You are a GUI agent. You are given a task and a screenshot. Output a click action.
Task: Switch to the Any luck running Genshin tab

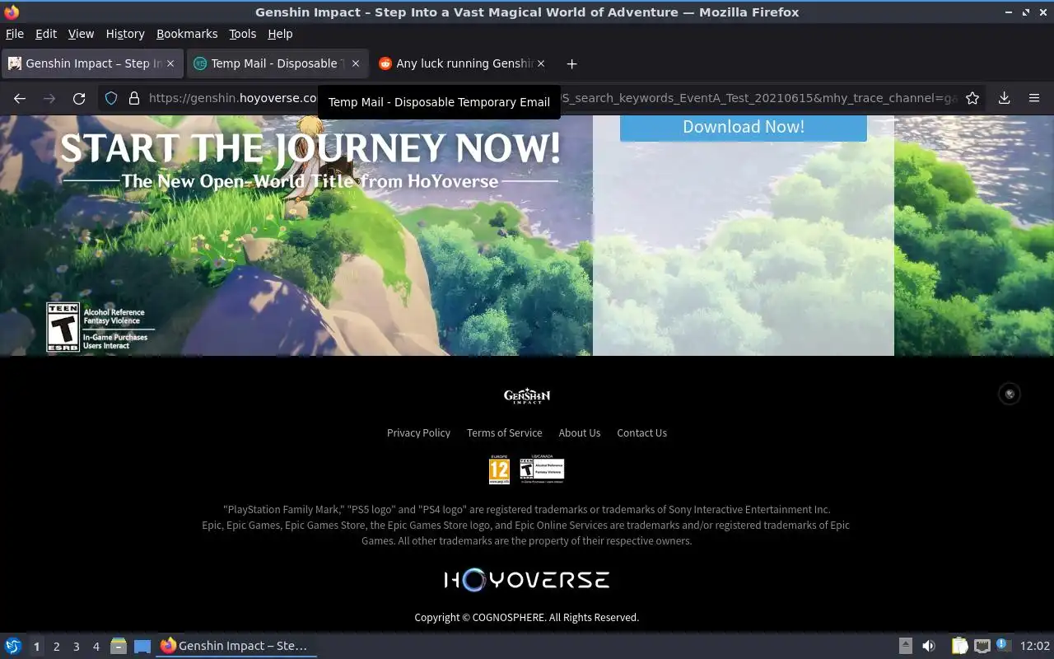[x=463, y=63]
